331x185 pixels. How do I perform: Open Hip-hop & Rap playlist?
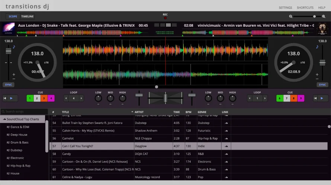[x=20, y=166]
